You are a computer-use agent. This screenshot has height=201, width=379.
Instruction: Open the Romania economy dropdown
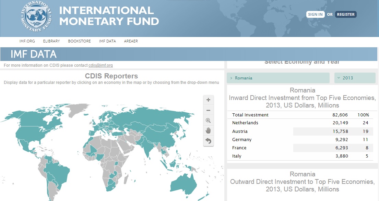(x=278, y=78)
